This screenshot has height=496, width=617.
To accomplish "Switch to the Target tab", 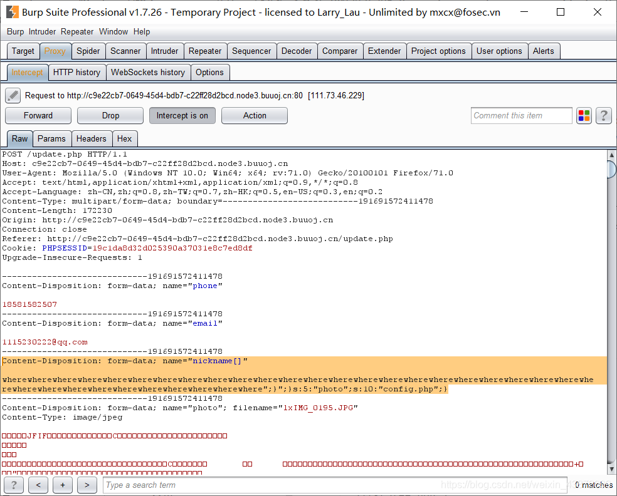I will coord(23,51).
